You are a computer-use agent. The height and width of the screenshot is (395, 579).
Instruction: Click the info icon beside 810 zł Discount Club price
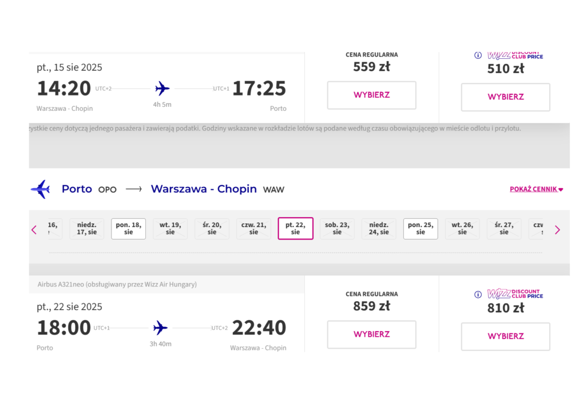click(x=478, y=294)
